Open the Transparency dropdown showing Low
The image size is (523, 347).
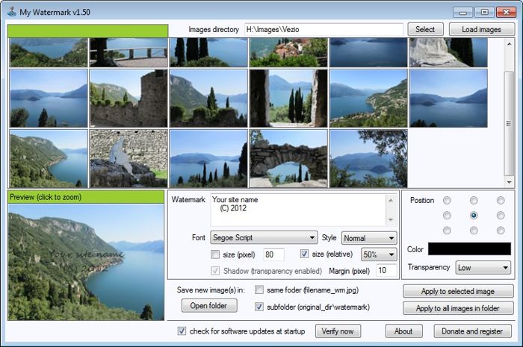click(483, 267)
